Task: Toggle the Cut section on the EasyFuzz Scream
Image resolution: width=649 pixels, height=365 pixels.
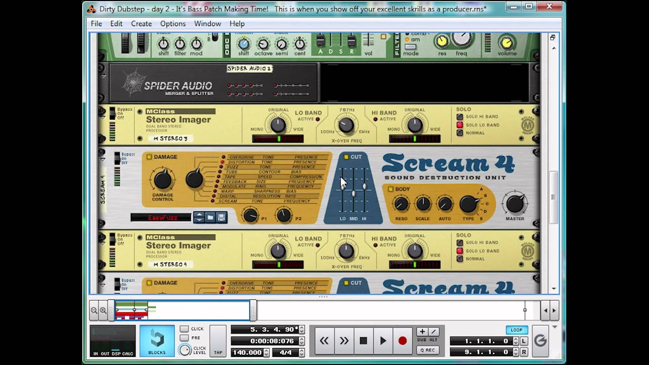Action: coord(346,157)
